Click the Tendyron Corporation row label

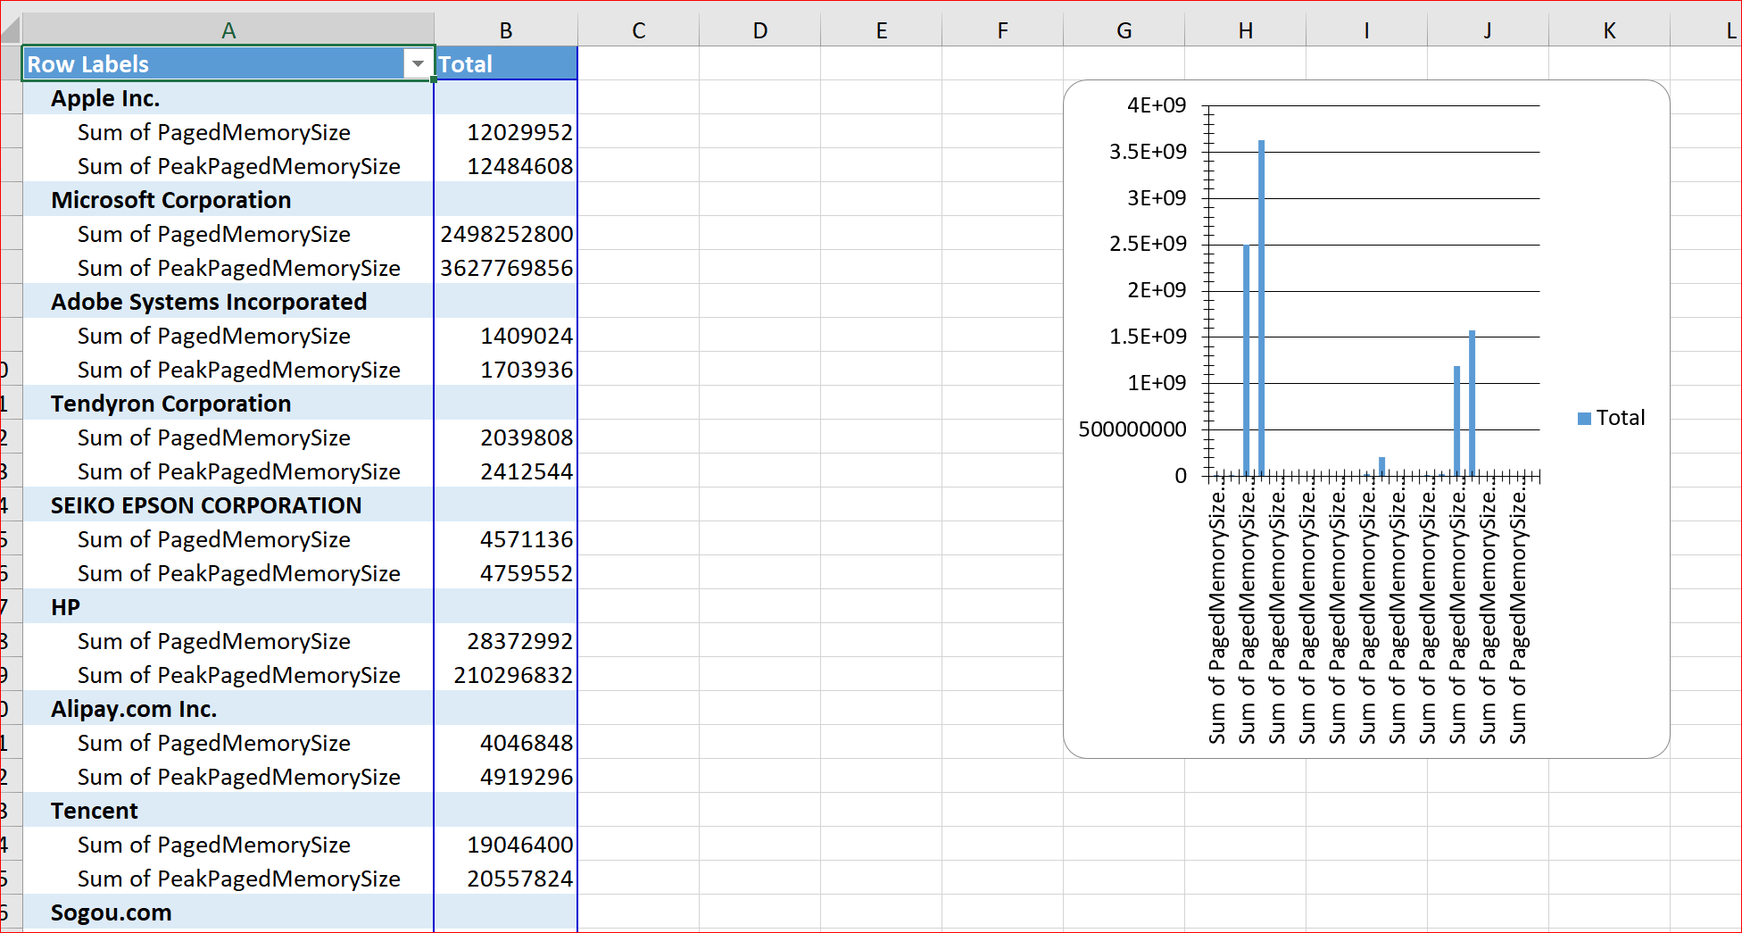[171, 404]
